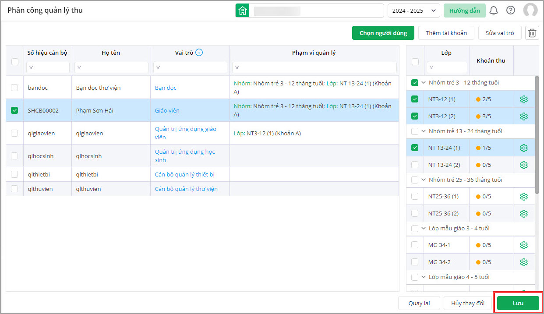Click the green home icon in header
Viewport: 544px width, 314px height.
242,11
